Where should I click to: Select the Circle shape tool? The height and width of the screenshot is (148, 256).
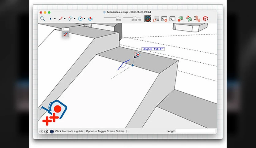coord(80,19)
